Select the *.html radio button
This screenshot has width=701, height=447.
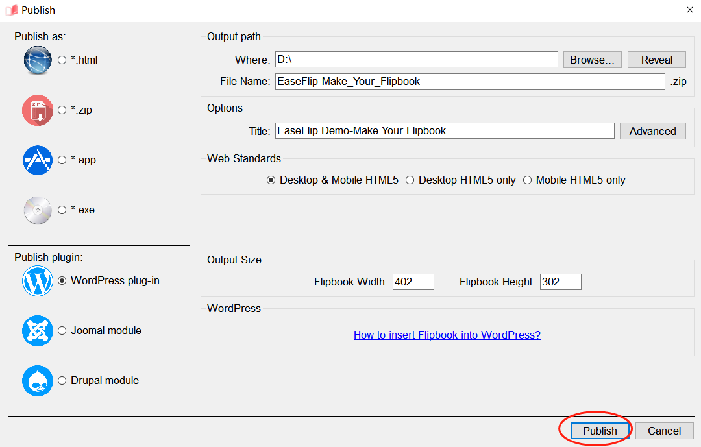tap(62, 60)
